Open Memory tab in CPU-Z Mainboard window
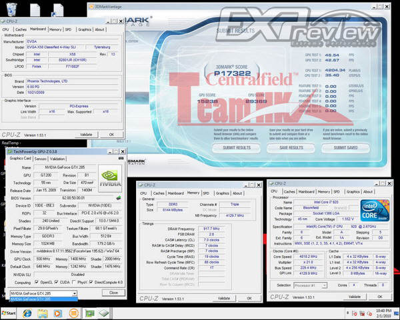The height and width of the screenshot is (320, 400). [x=55, y=29]
